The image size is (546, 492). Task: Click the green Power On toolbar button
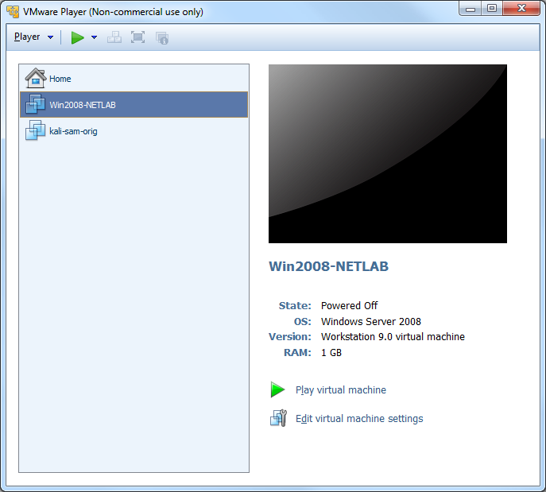(x=77, y=37)
